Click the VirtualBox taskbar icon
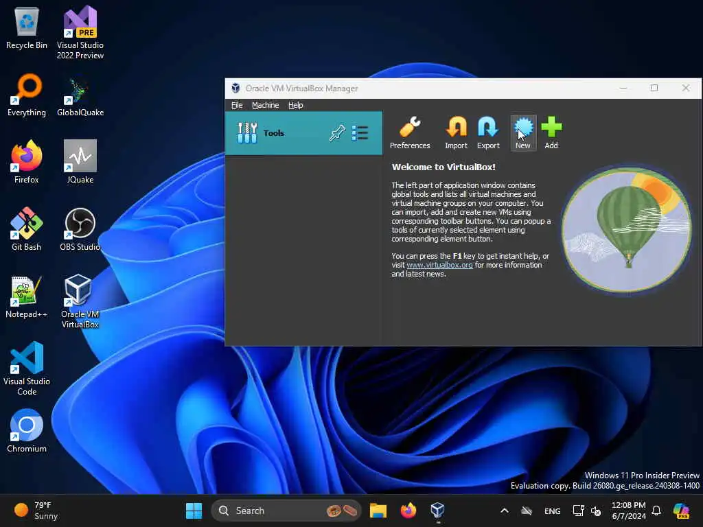This screenshot has height=527, width=703. click(x=437, y=511)
